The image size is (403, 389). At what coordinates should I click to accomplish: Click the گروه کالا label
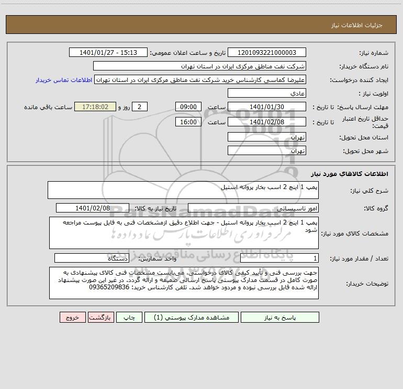pos(376,208)
